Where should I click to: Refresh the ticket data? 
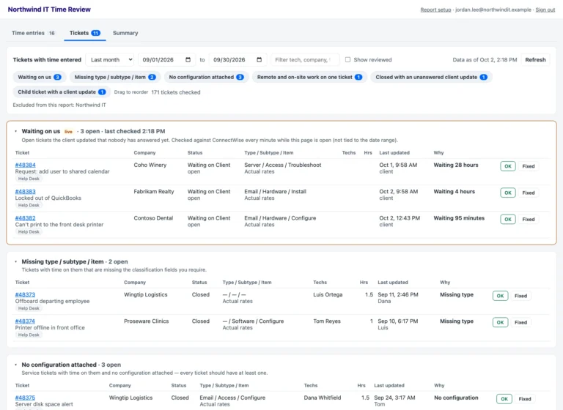point(535,59)
